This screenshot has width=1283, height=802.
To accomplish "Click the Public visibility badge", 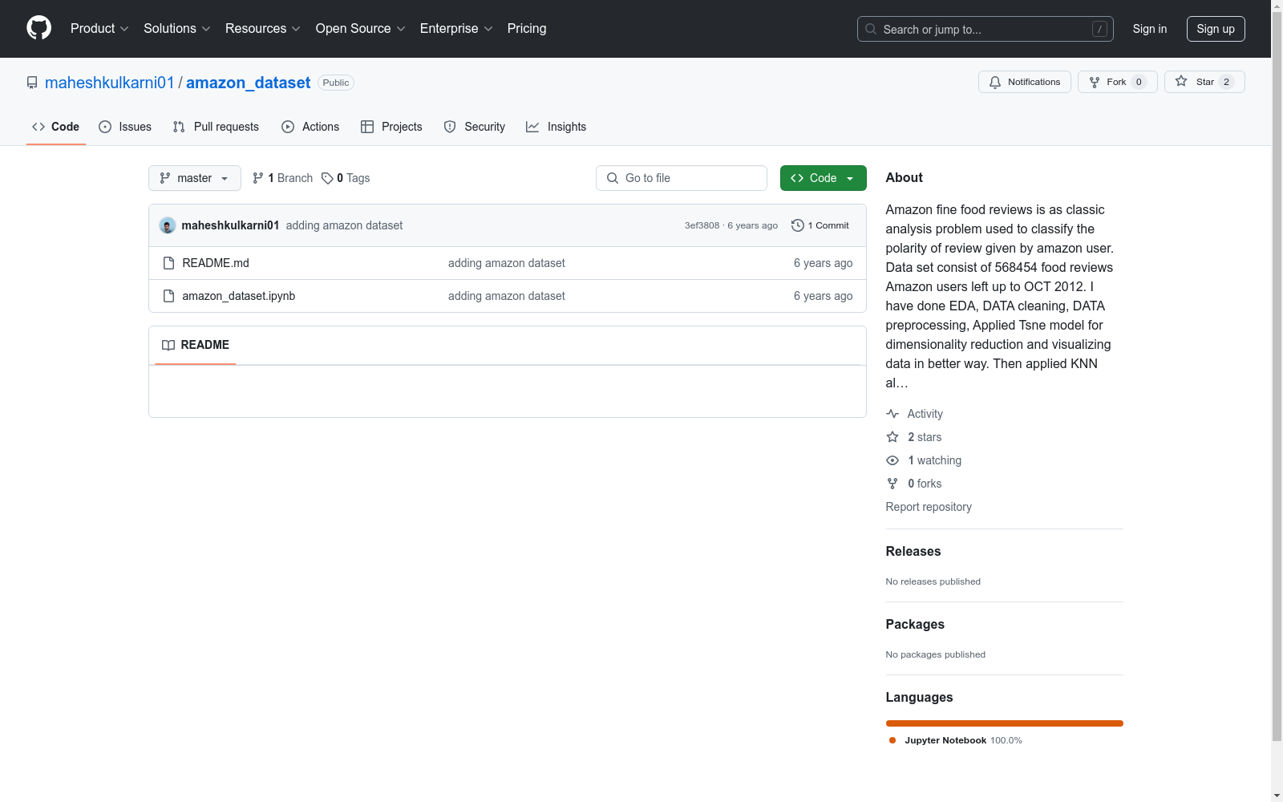I will (336, 83).
